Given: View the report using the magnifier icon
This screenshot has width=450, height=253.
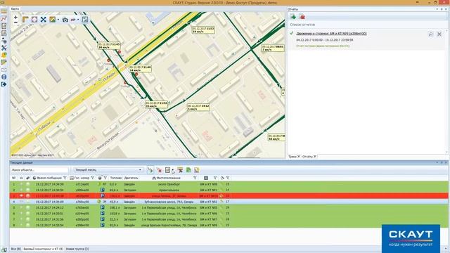Looking at the screenshot, I should (431, 34).
